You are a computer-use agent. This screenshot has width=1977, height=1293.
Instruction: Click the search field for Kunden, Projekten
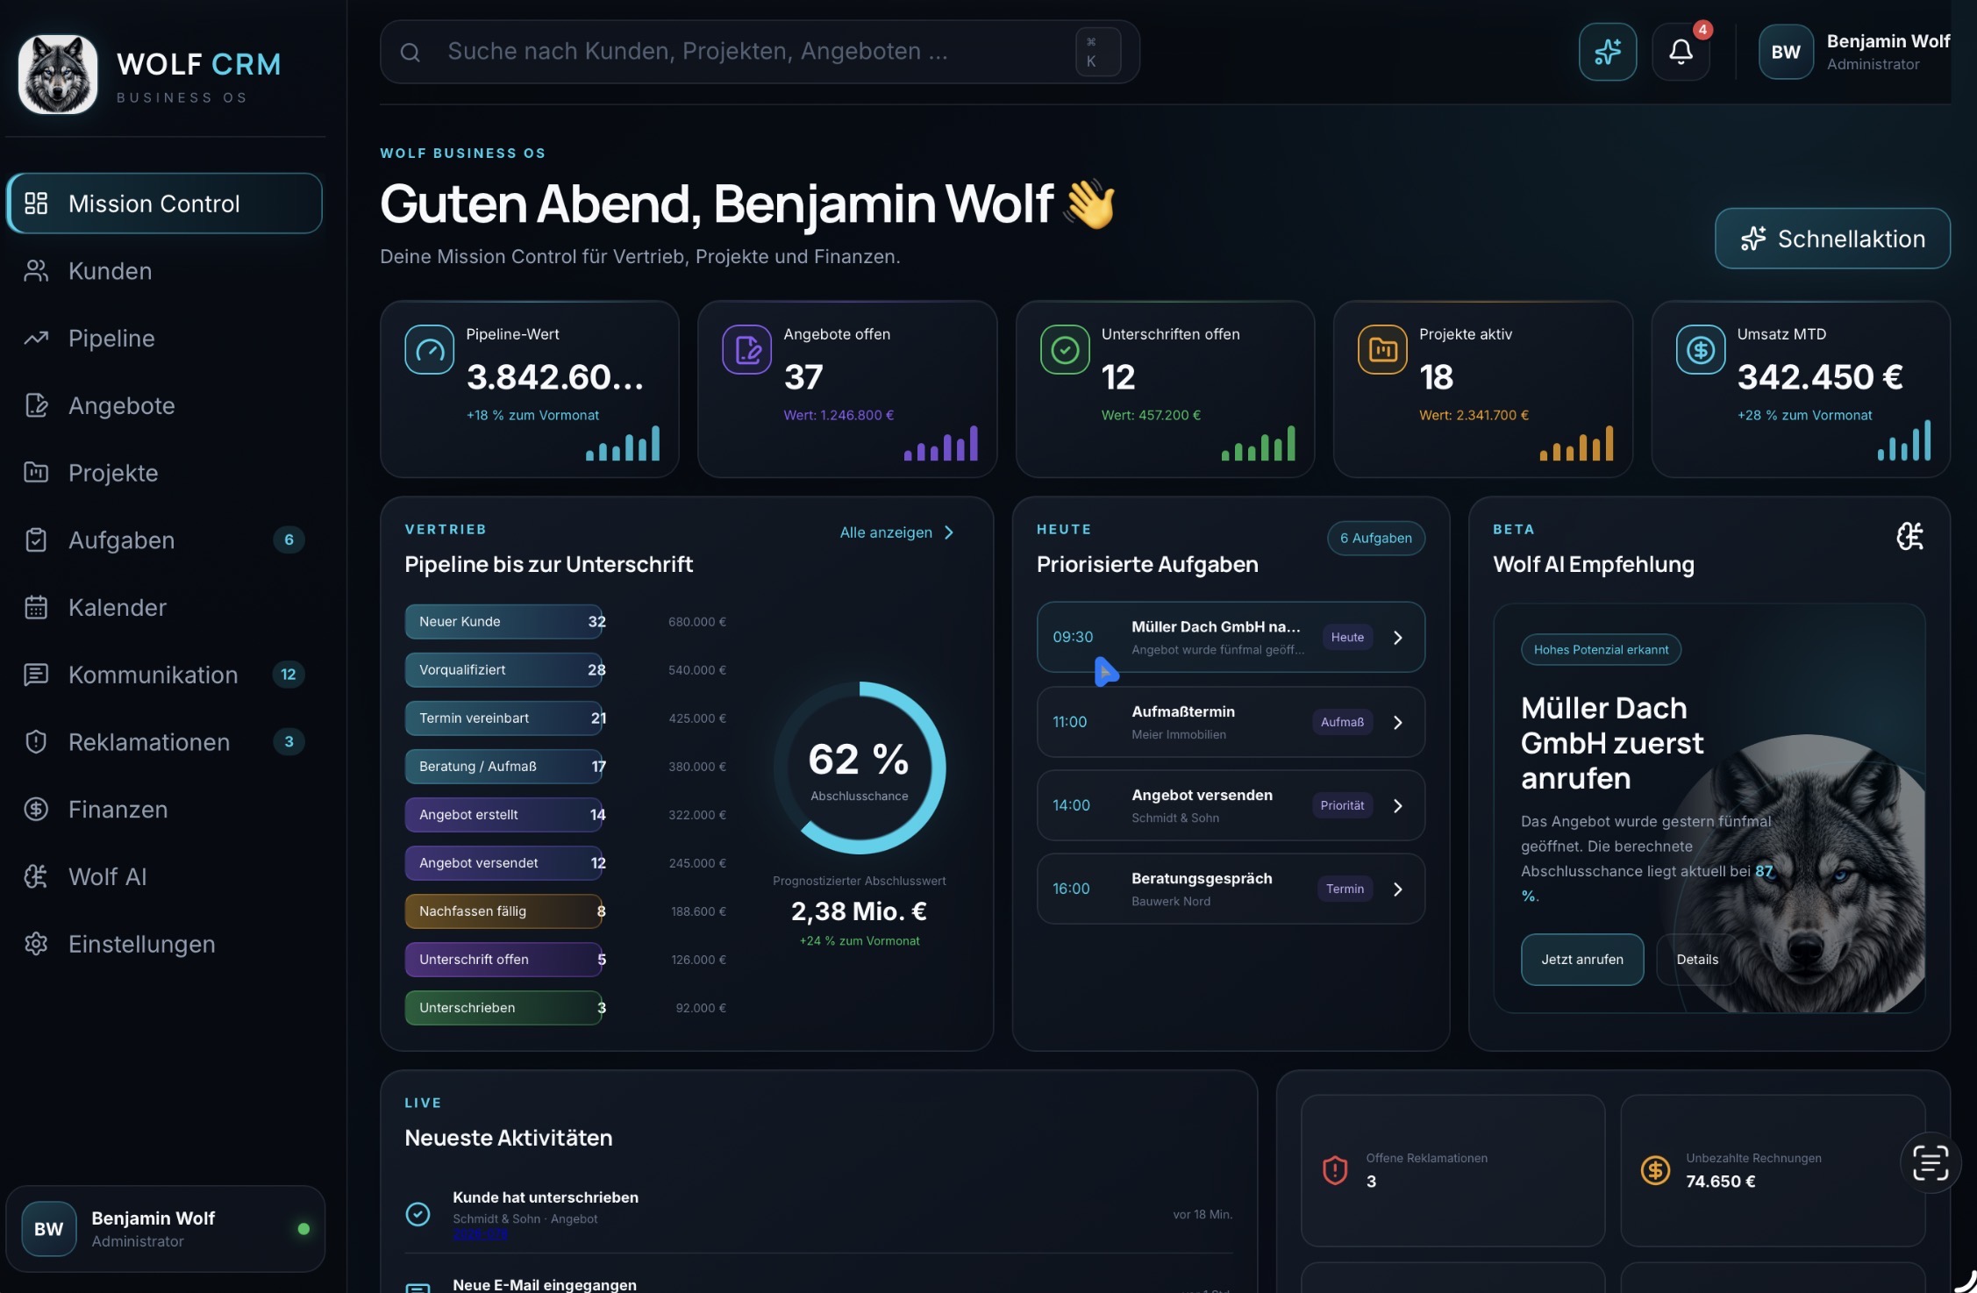pos(760,52)
